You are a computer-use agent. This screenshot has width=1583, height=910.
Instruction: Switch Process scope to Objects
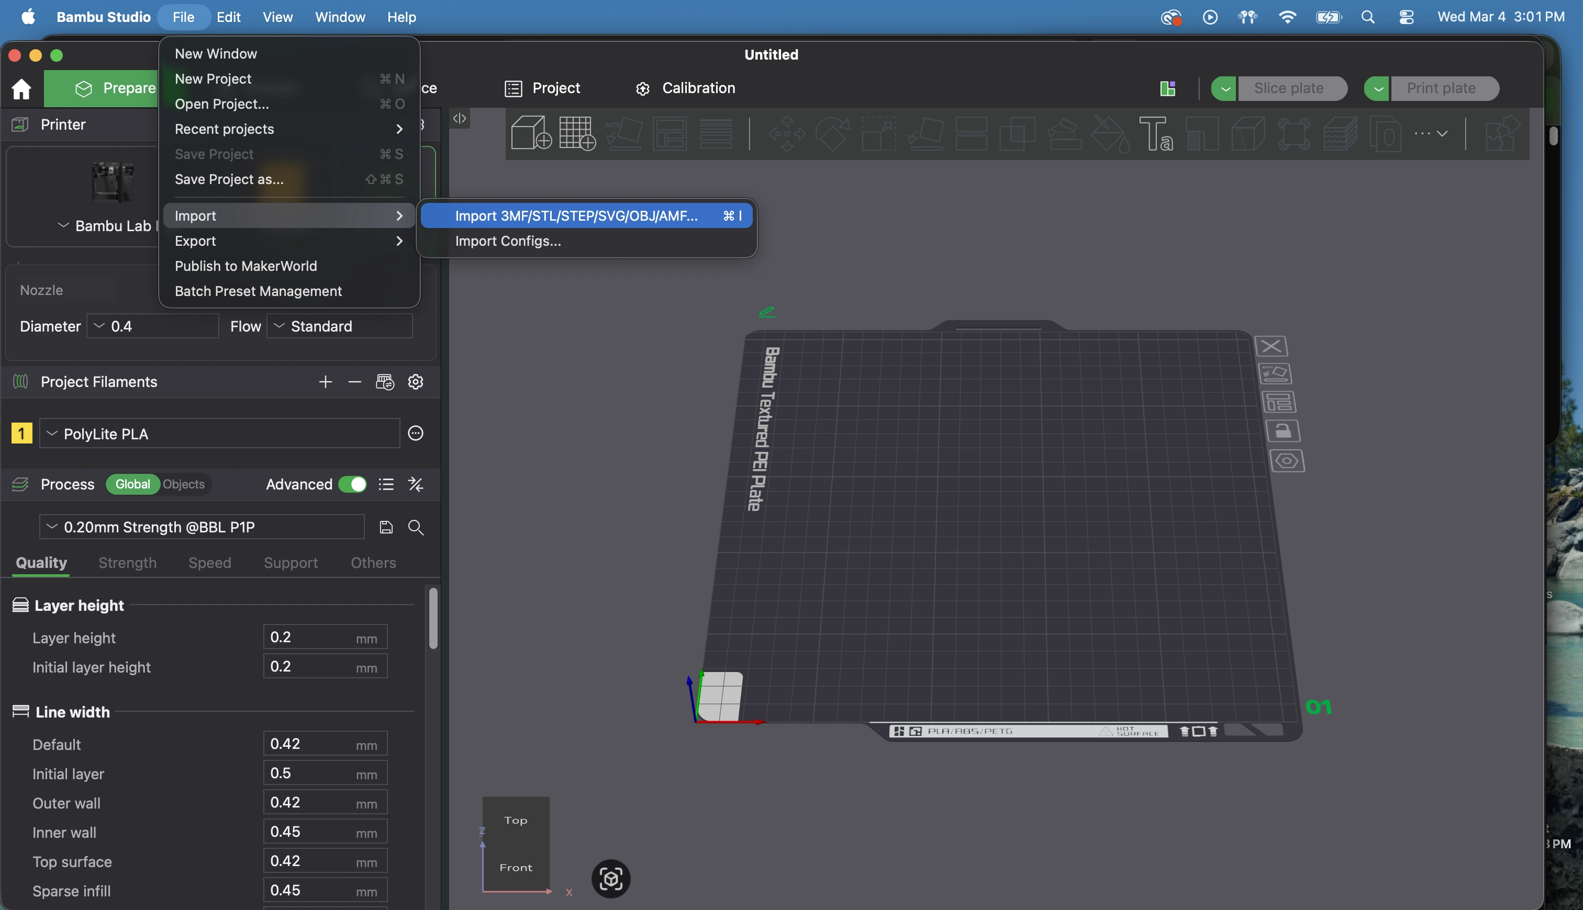tap(183, 484)
